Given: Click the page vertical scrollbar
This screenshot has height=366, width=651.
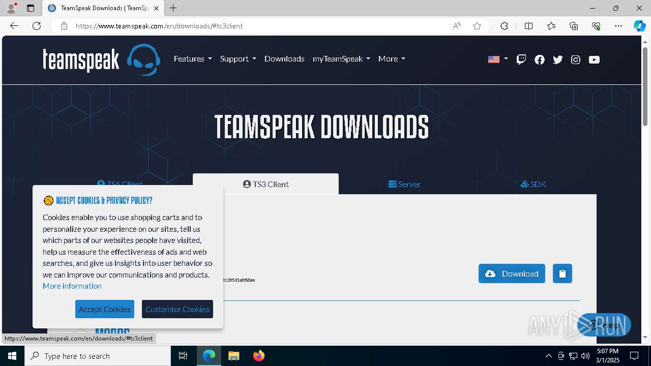Looking at the screenshot, I should 645,86.
